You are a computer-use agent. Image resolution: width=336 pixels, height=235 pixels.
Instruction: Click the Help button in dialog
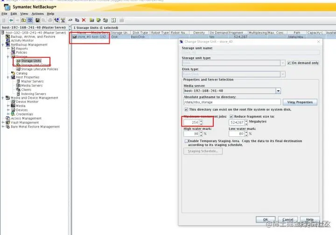(310, 219)
